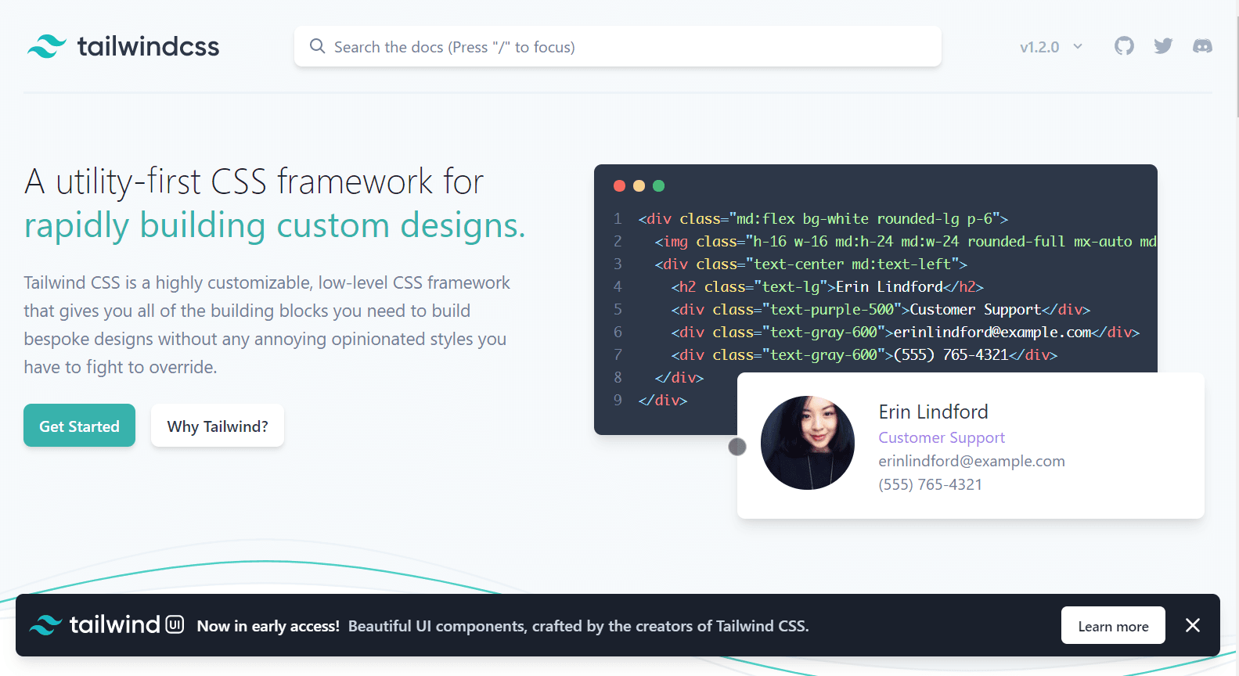Open the v1.2.0 version dropdown
Image resolution: width=1239 pixels, height=676 pixels.
click(1051, 47)
